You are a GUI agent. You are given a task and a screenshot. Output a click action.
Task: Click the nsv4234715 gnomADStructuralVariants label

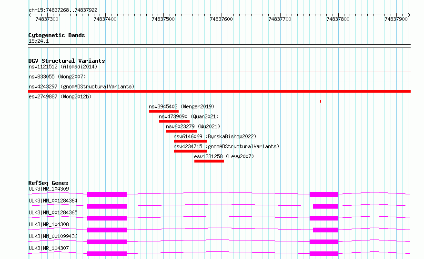(x=226, y=146)
